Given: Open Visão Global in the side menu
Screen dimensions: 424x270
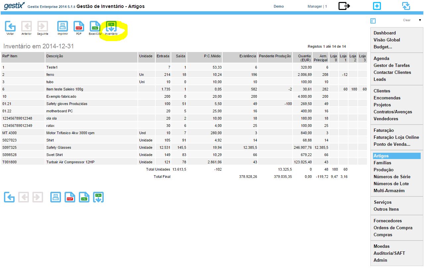Looking at the screenshot, I should tap(387, 40).
